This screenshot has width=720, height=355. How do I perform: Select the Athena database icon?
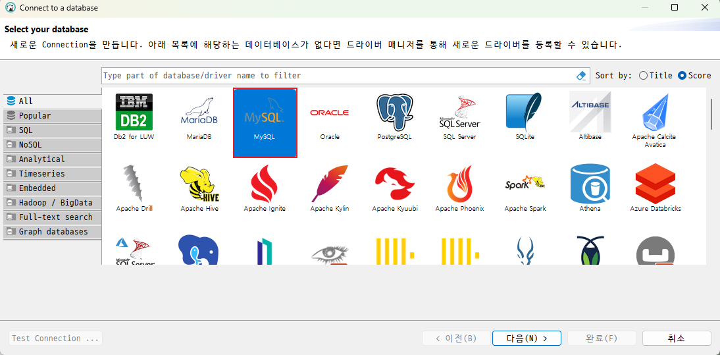point(590,184)
